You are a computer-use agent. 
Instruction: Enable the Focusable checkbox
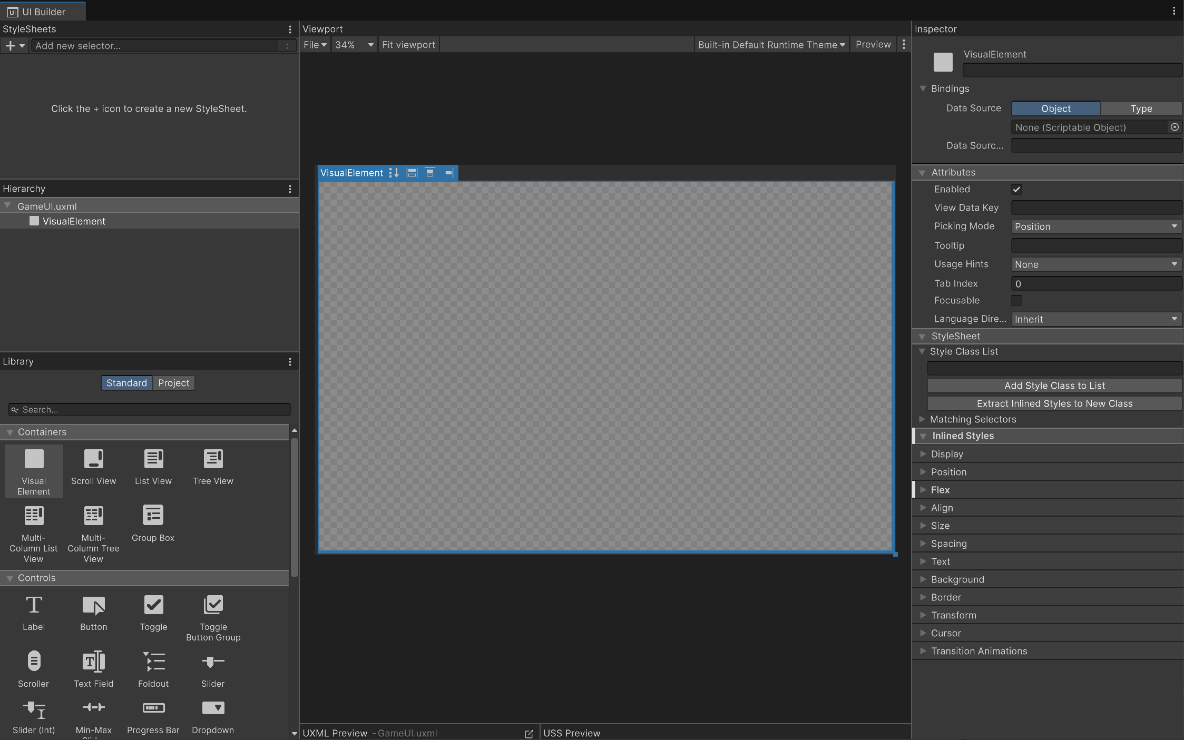pyautogui.click(x=1016, y=300)
